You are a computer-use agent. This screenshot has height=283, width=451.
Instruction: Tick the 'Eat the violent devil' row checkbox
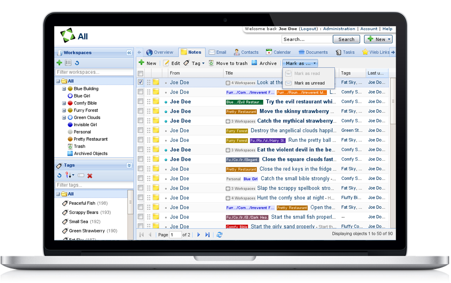pos(141,150)
